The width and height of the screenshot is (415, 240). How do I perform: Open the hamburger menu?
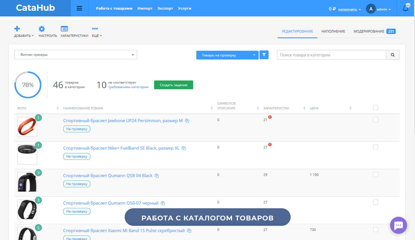point(79,8)
